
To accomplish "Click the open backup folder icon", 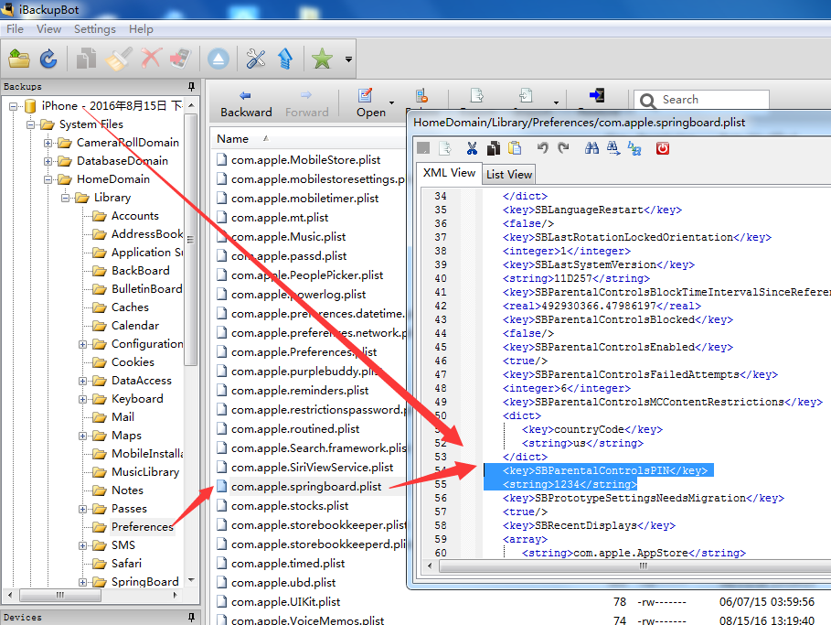I will (x=19, y=59).
